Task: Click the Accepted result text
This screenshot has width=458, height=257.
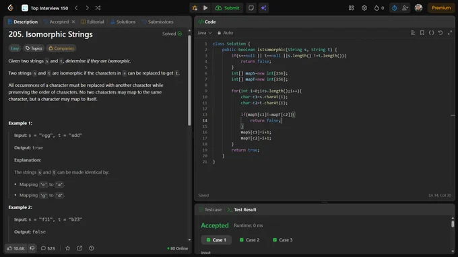Action: (x=215, y=225)
